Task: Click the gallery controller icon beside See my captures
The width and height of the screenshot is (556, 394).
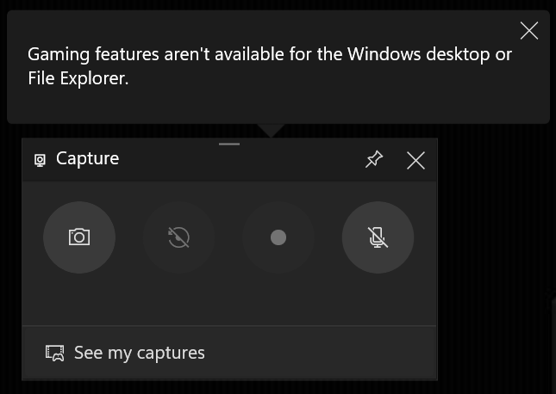Action: (55, 354)
